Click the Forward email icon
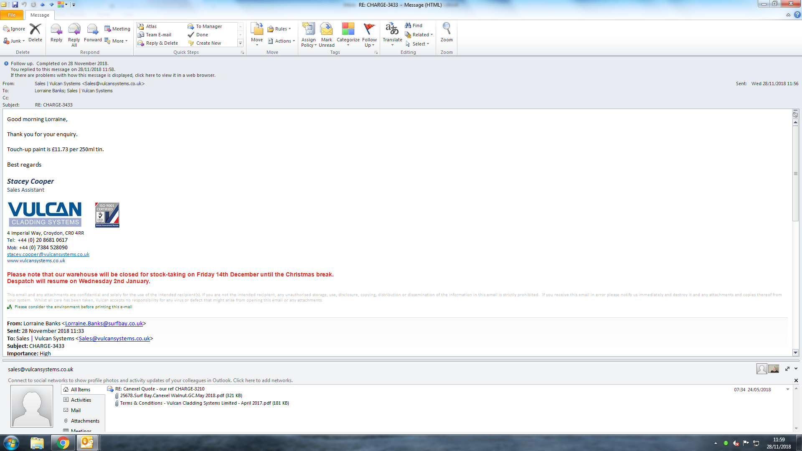Image resolution: width=802 pixels, height=451 pixels. (92, 30)
